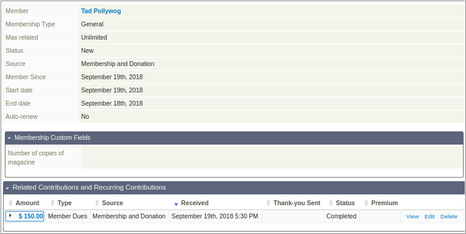This screenshot has height=234, width=466.
Task: Delete the Member Dues contribution
Action: 449,217
